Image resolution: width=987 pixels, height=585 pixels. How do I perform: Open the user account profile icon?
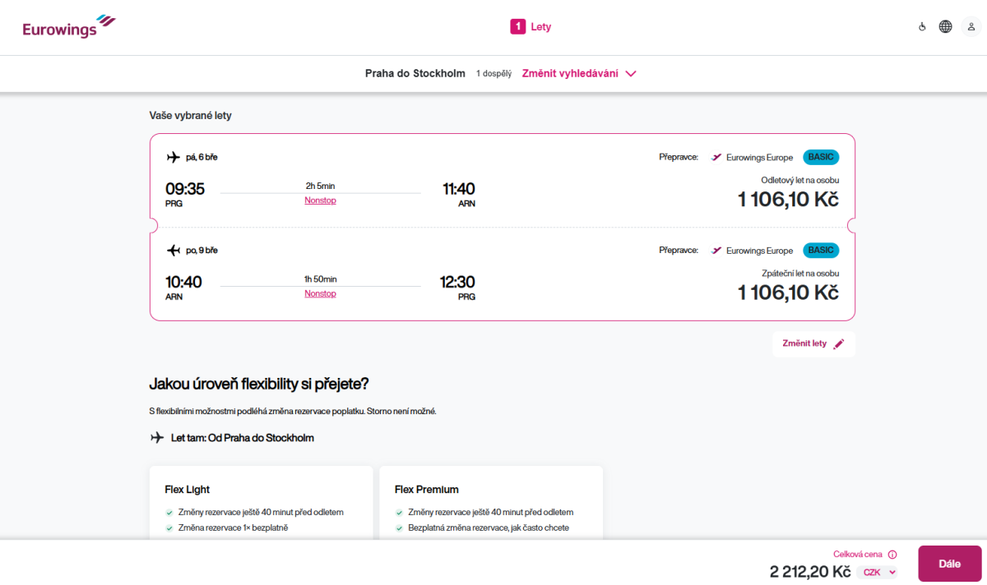point(971,27)
